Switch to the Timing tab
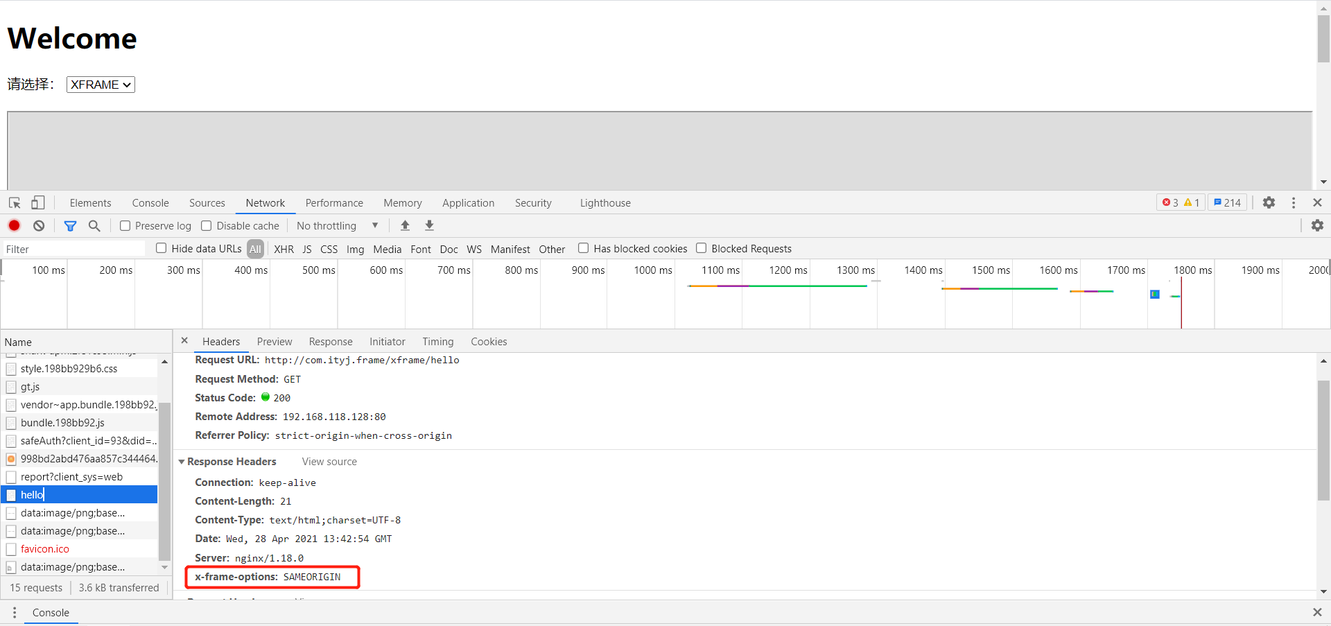1331x626 pixels. [437, 341]
